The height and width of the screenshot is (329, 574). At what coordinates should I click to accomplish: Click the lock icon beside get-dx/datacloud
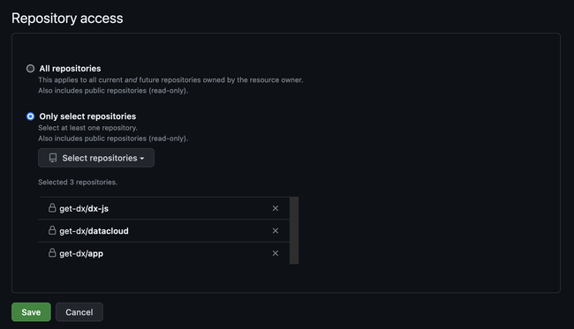pos(52,230)
